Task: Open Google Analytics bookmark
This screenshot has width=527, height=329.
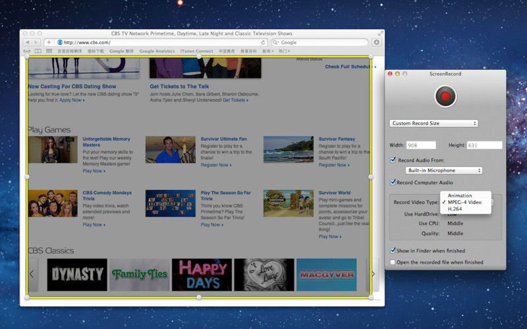Action: click(x=157, y=51)
